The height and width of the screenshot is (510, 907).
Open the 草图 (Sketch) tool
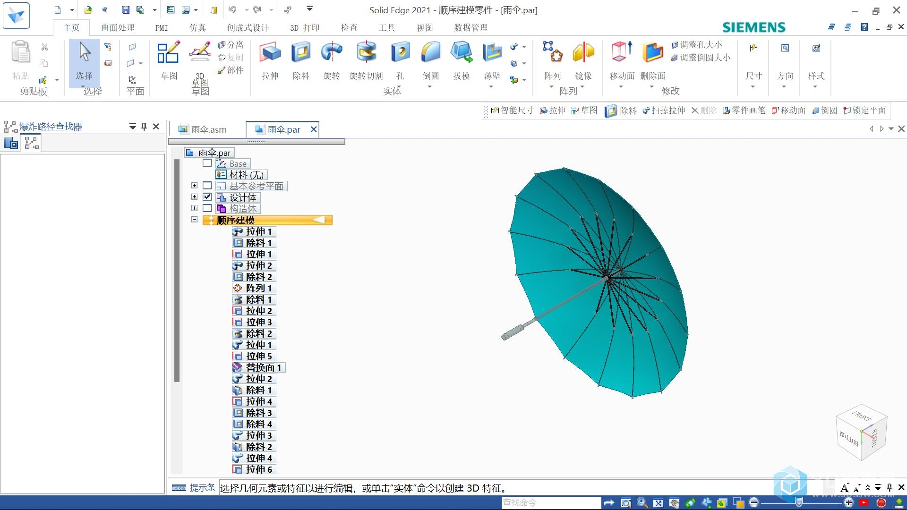click(169, 60)
